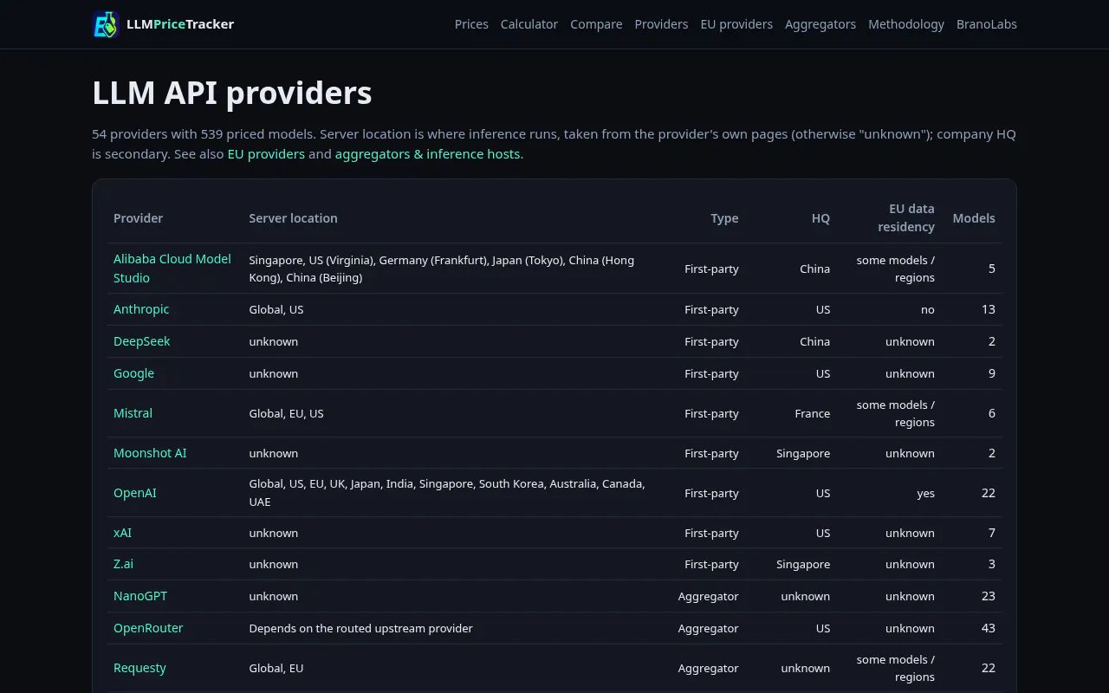Open the DeepSeek provider link
1109x693 pixels.
[142, 341]
